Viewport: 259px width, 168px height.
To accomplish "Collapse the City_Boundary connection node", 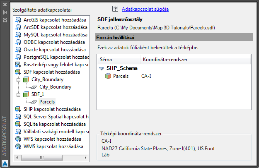I will click(x=18, y=79).
